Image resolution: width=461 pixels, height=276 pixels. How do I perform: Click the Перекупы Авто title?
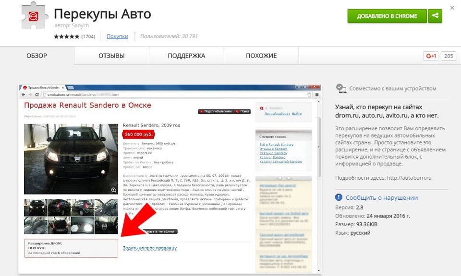click(102, 14)
